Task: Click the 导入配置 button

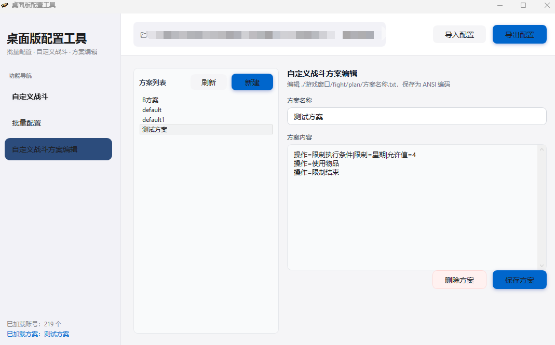Action: pos(459,35)
